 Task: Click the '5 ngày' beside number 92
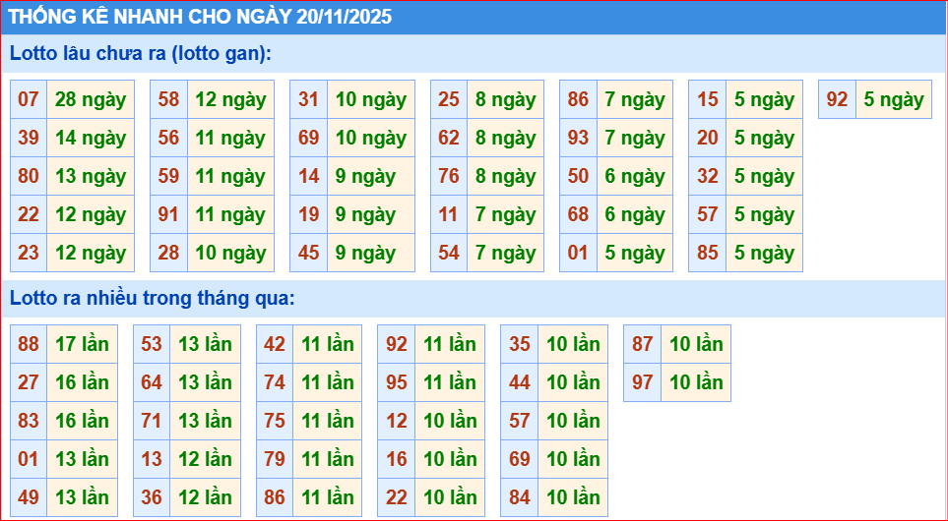894,99
